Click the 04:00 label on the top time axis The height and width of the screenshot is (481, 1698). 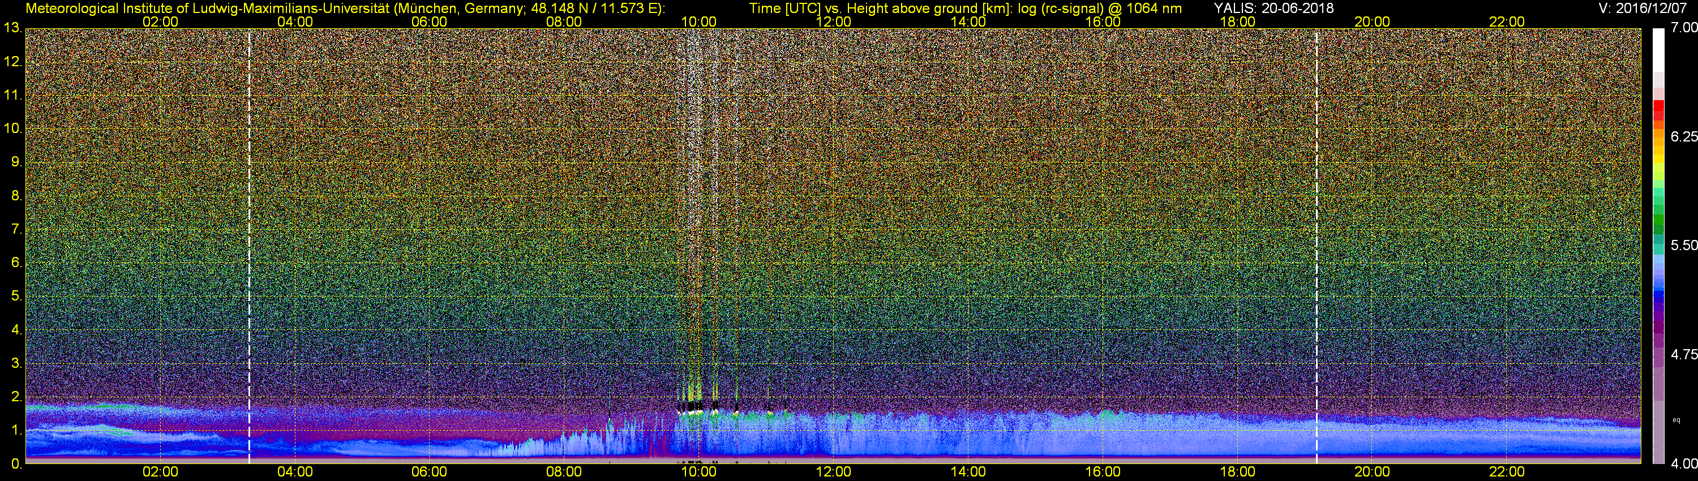pos(295,22)
